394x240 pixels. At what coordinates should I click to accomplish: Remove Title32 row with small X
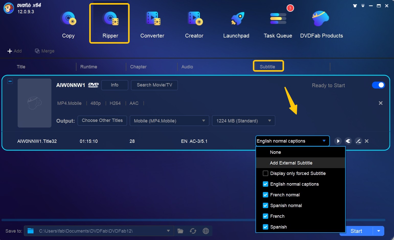tap(367, 141)
